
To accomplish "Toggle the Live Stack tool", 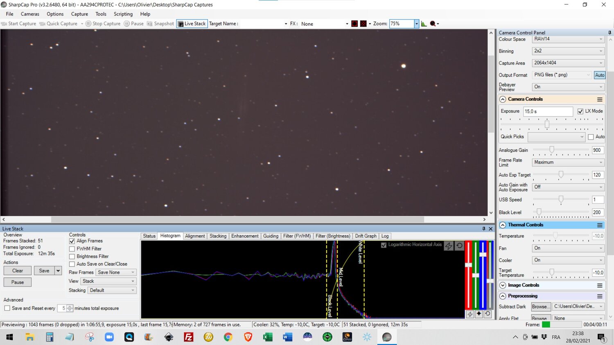I will tap(192, 24).
